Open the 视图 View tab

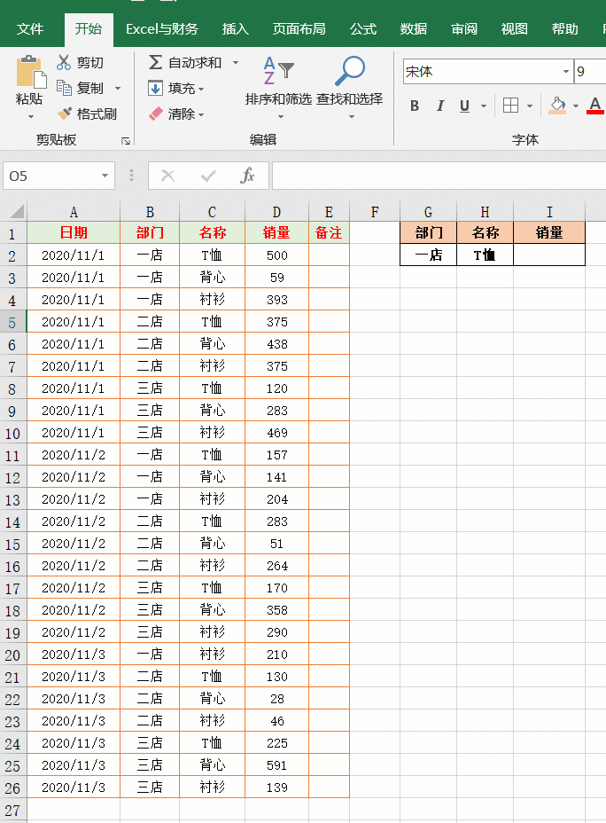tap(514, 29)
